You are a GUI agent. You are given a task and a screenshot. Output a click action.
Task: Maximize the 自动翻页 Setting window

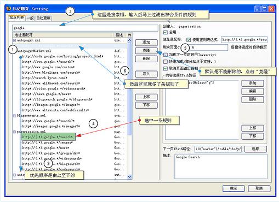264,9
